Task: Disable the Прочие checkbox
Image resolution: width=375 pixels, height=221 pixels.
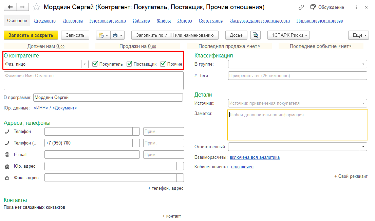Action: point(163,64)
